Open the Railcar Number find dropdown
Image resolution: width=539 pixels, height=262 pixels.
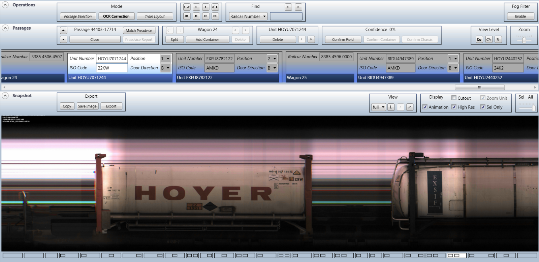[x=264, y=16]
